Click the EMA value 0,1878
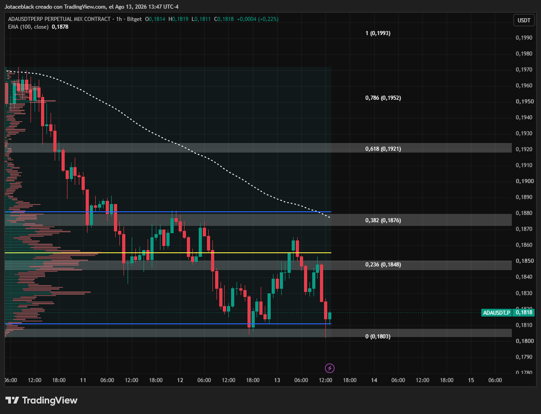This screenshot has width=541, height=414. click(x=60, y=27)
